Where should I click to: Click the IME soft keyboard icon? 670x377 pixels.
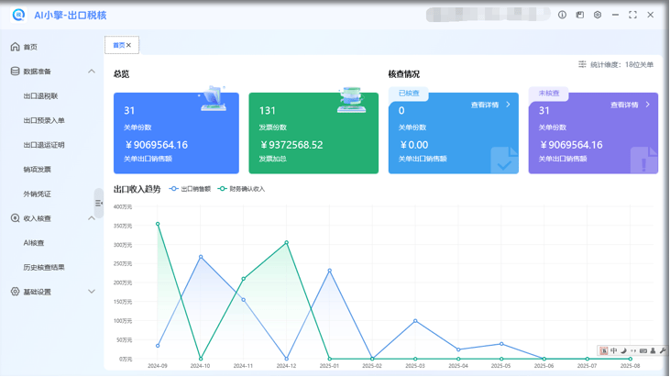(643, 350)
